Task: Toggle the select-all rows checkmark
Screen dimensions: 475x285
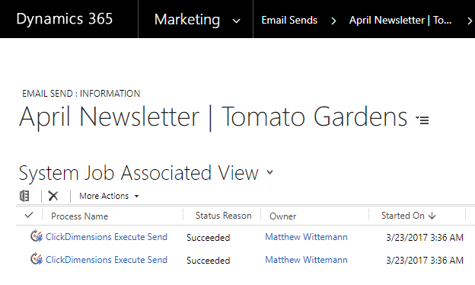Action: point(29,215)
